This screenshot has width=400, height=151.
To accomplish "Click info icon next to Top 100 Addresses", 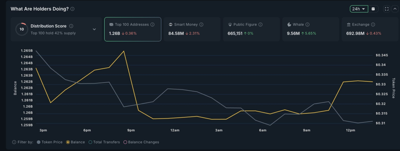I will tap(152, 25).
